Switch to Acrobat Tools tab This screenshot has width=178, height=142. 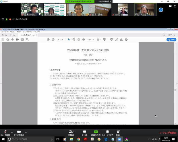(12, 35)
